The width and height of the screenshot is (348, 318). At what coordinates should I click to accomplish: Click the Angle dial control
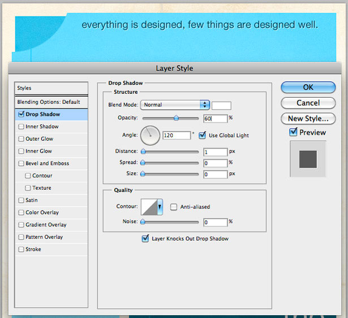(150, 136)
